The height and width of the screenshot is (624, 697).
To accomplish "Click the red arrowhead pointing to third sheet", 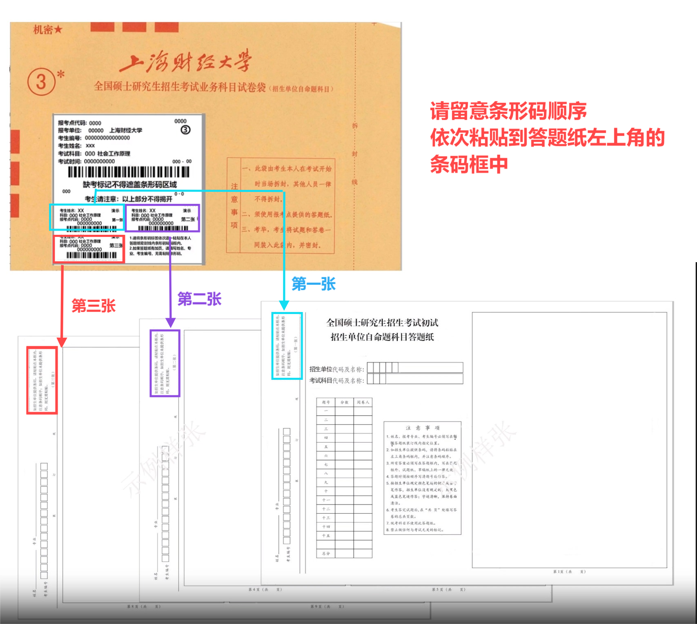I will click(x=62, y=342).
